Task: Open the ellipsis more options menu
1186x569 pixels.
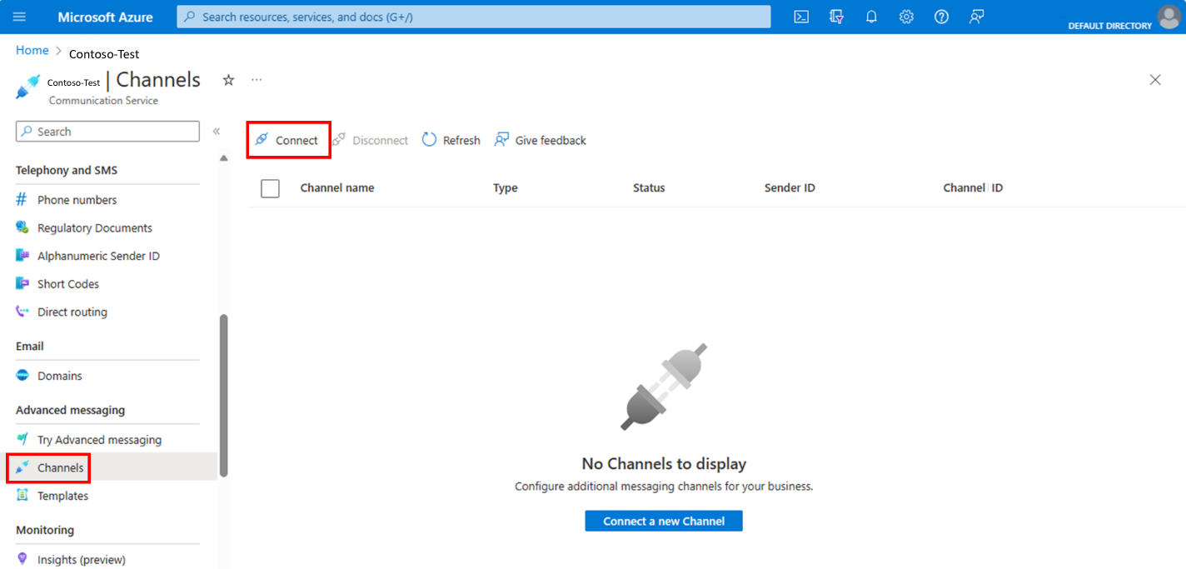Action: tap(257, 80)
